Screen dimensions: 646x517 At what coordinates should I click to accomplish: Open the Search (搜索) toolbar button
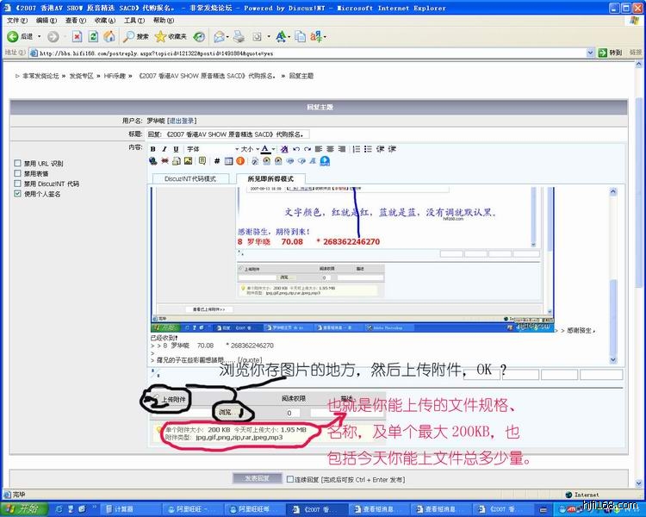point(136,37)
